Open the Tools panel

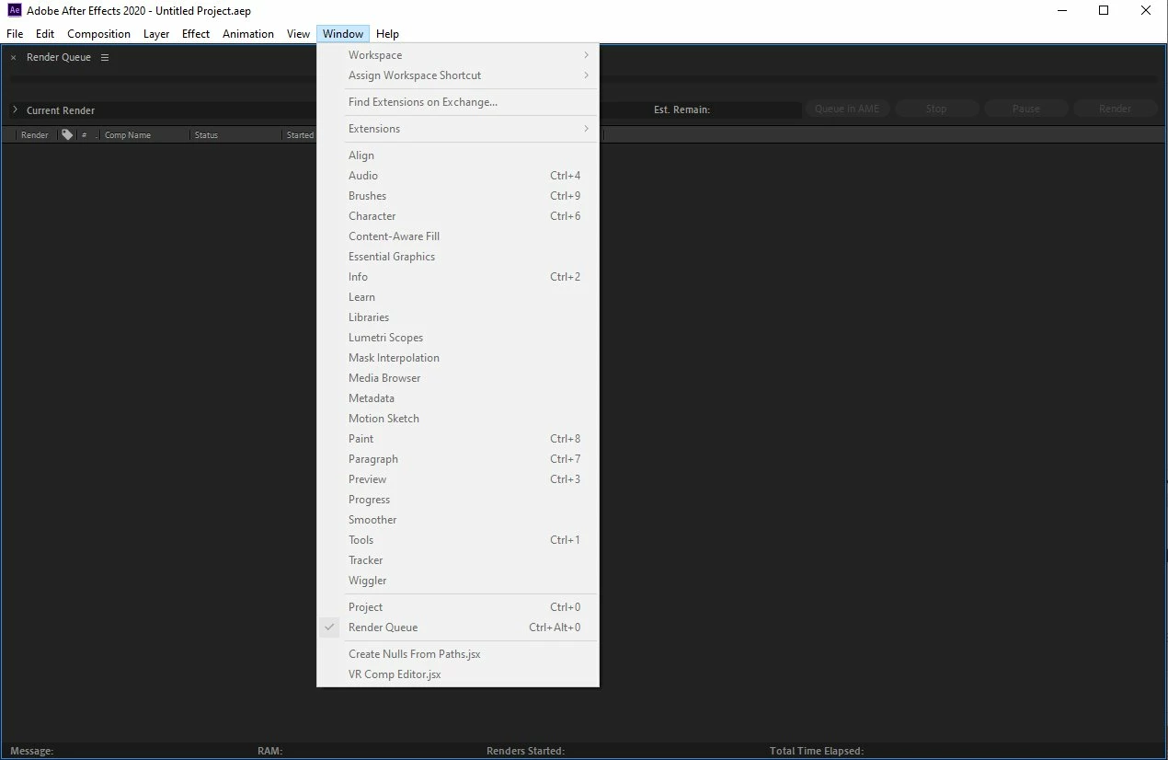coord(458,540)
